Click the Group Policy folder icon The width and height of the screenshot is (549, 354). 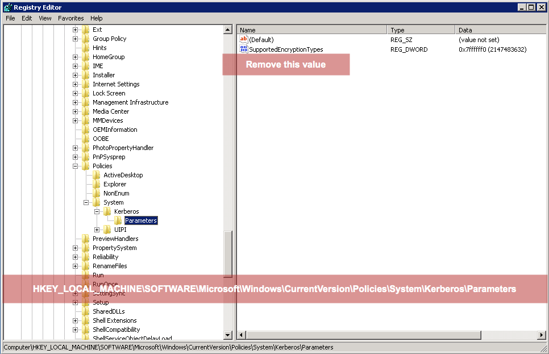[86, 39]
